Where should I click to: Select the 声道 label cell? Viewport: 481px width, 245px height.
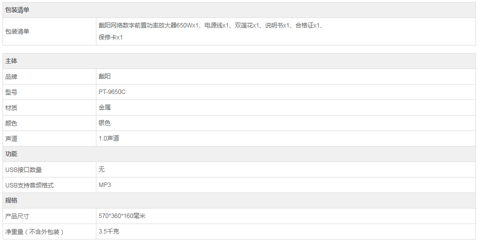point(49,139)
